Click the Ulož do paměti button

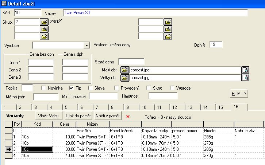[x=78, y=116]
